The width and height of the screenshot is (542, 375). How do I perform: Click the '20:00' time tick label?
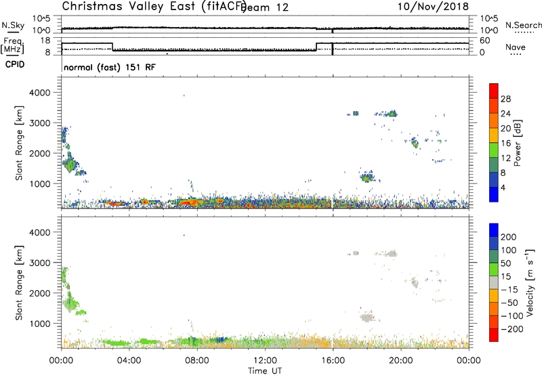coord(401,361)
